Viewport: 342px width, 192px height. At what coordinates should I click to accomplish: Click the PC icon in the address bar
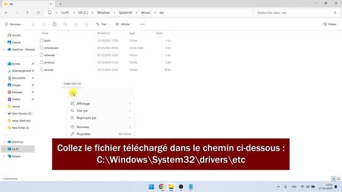click(50, 13)
